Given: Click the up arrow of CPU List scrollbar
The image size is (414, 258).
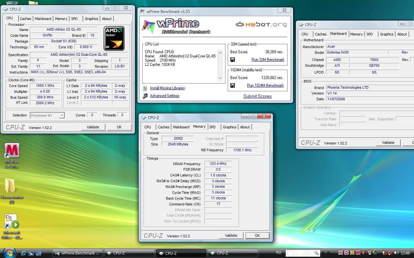Looking at the screenshot, I should click(221, 53).
